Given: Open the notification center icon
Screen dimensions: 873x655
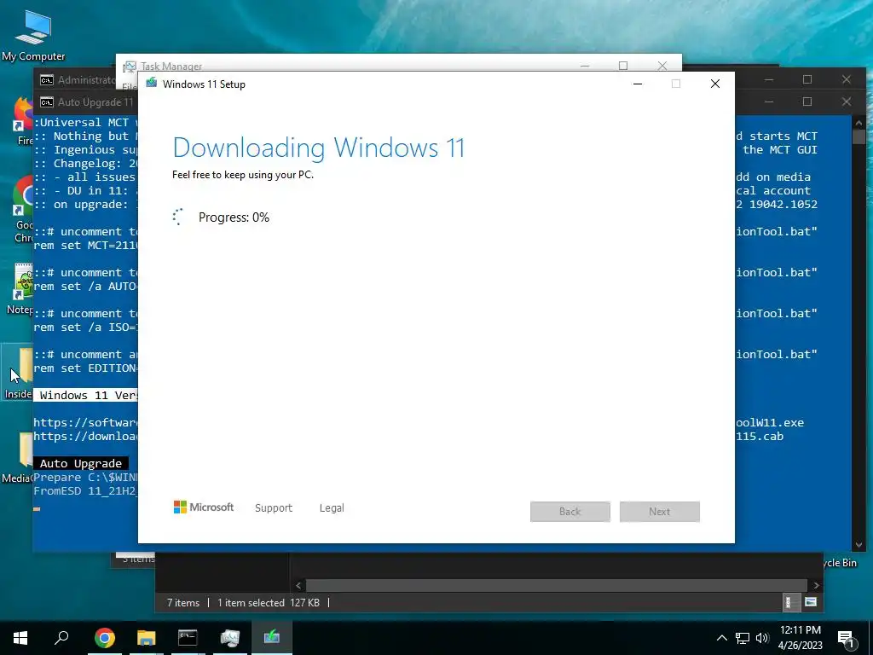Looking at the screenshot, I should pyautogui.click(x=847, y=638).
